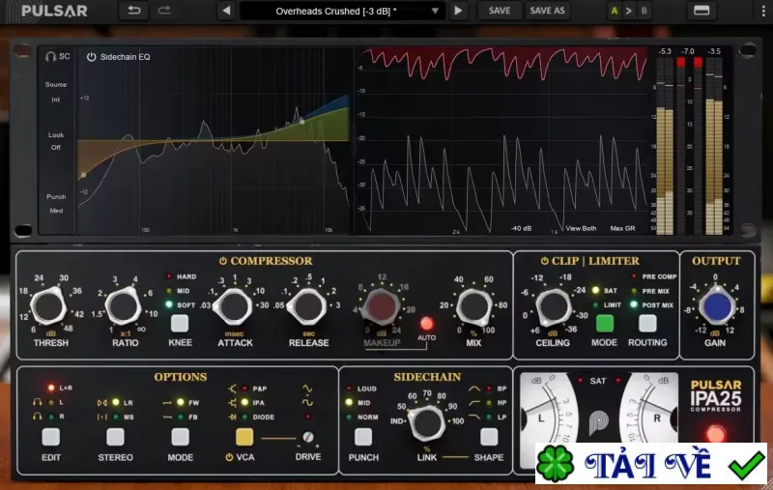773x490 pixels.
Task: Switch to A state in A/B compare
Action: 614,11
